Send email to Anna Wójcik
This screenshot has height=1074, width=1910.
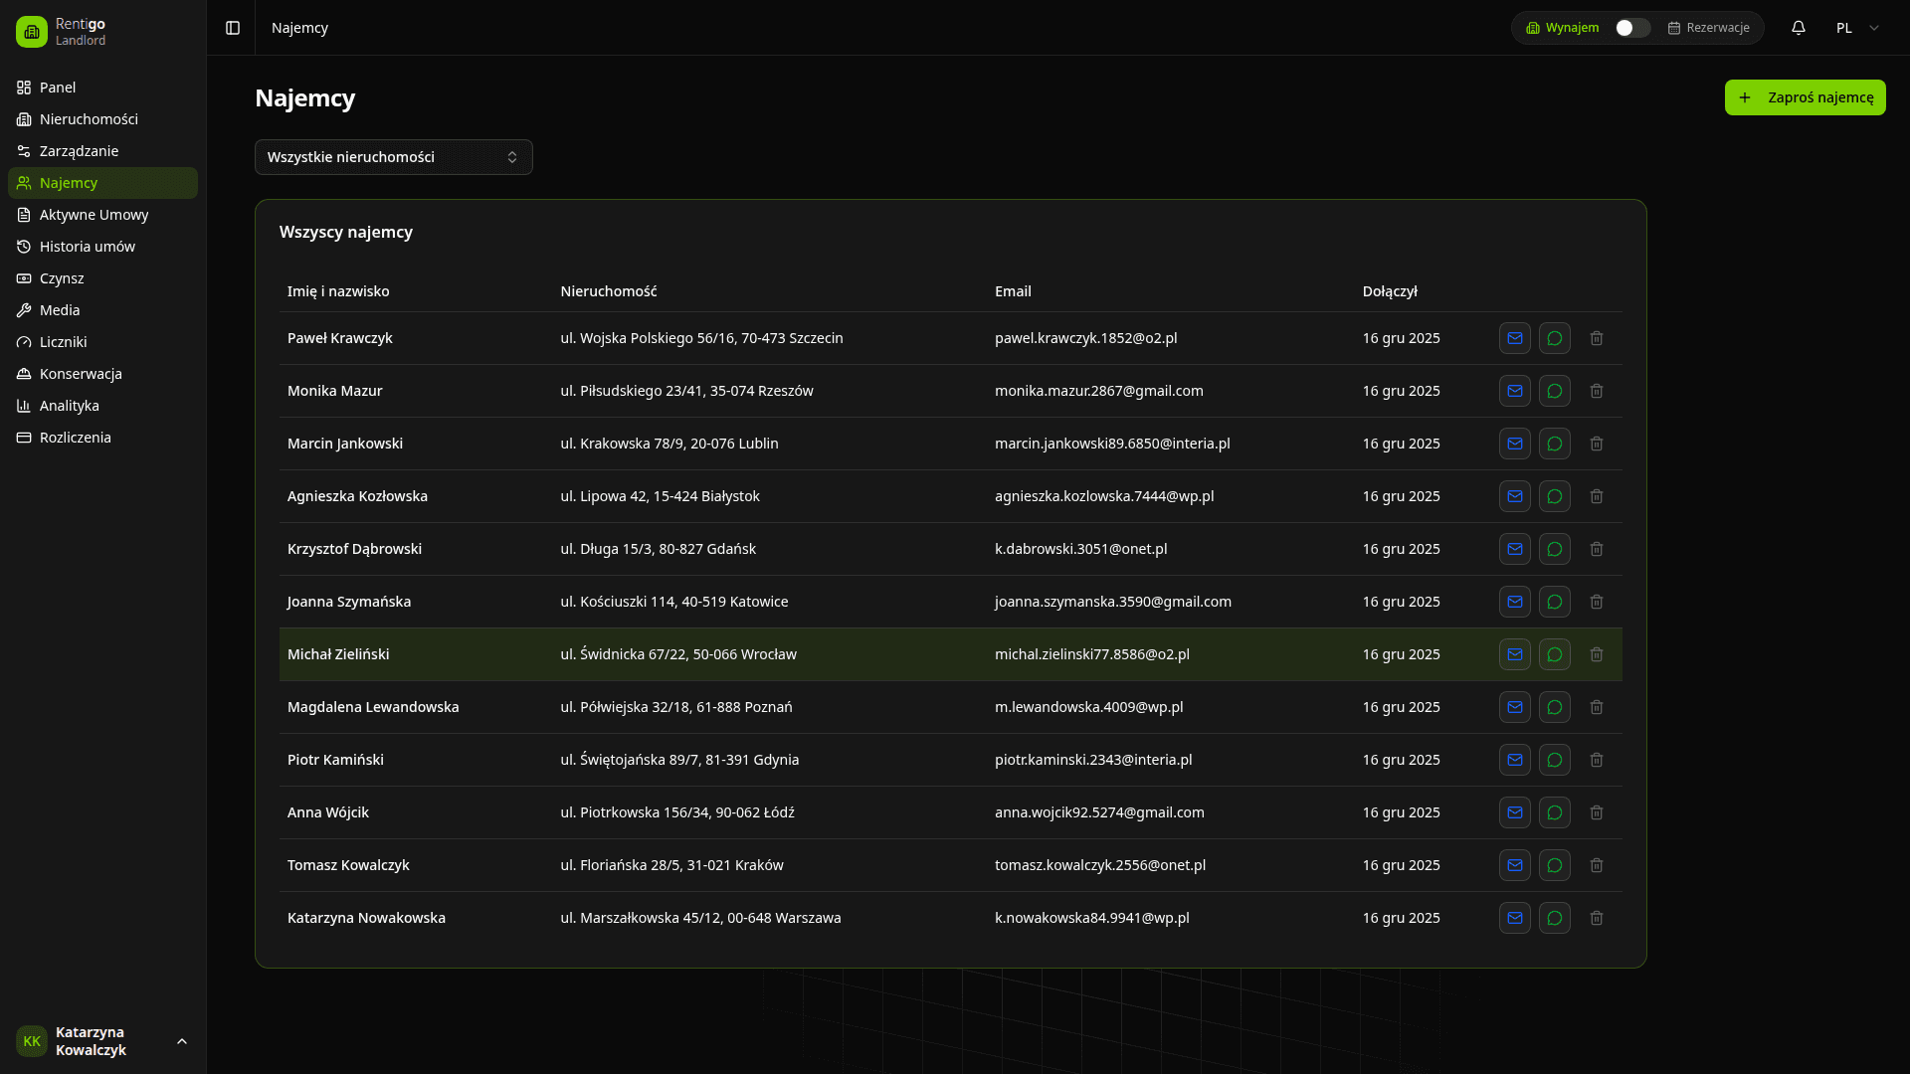(1514, 812)
